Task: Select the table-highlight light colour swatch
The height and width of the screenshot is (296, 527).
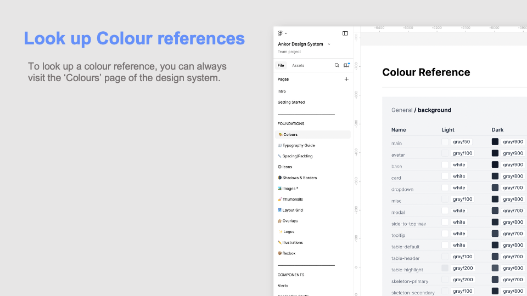Action: point(445,268)
